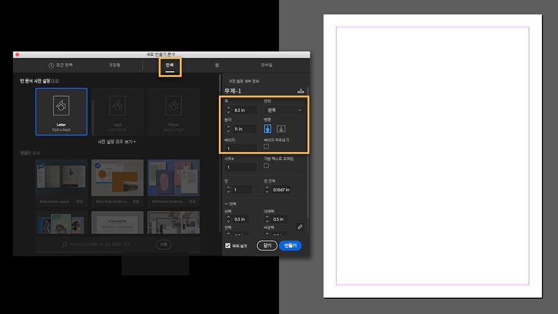
Task: Click the width field showing 8.5 in
Action: click(x=244, y=110)
